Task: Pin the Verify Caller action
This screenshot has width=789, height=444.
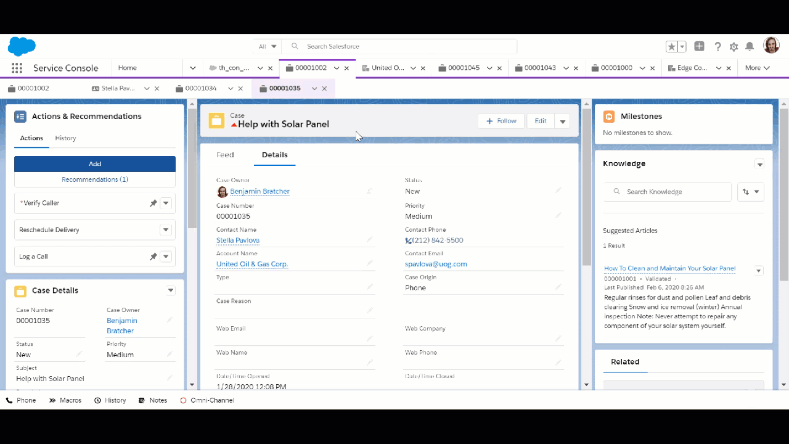Action: tap(153, 203)
